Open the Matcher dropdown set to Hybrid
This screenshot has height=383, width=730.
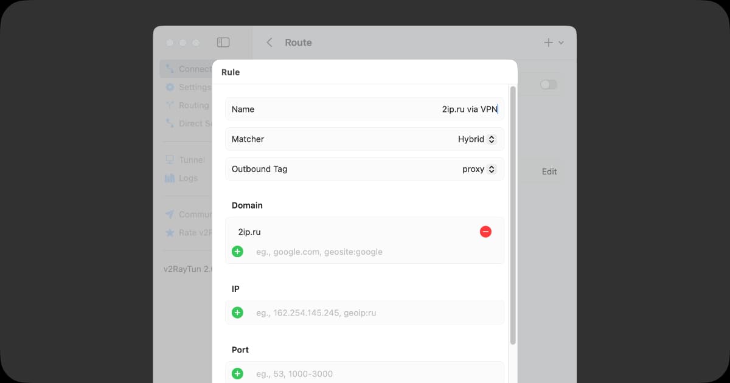477,139
